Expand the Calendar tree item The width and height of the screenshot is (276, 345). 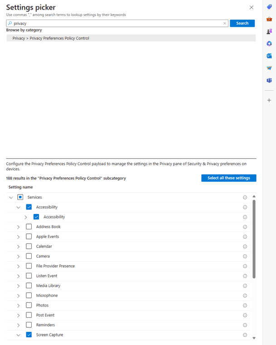[19, 247]
